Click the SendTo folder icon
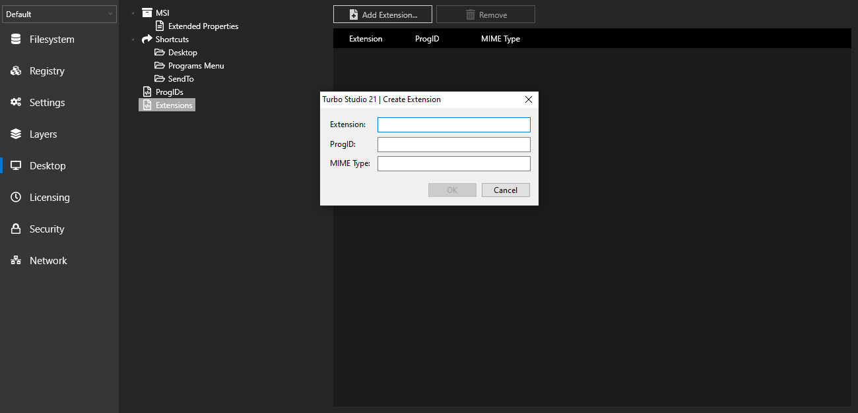858x413 pixels. 160,78
